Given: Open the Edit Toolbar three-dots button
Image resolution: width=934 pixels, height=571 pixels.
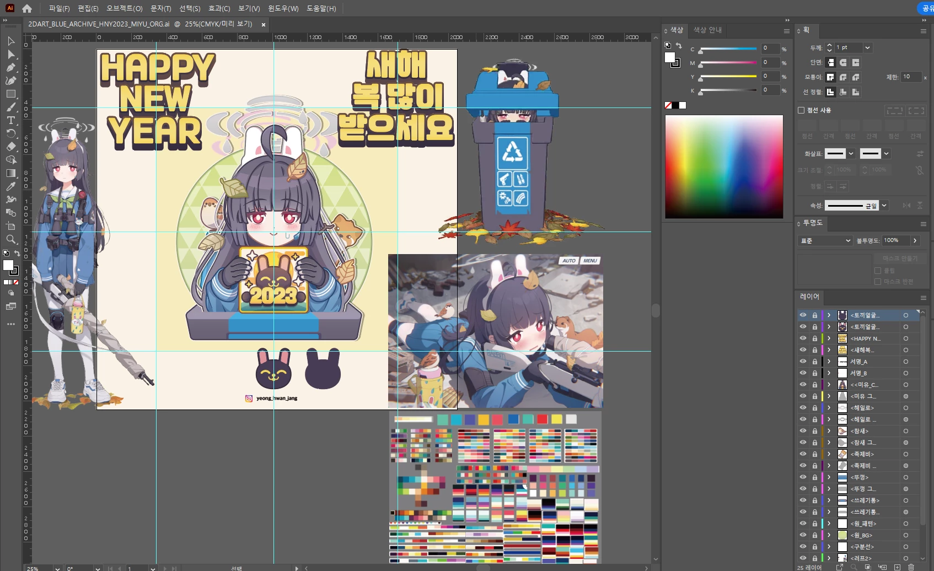Looking at the screenshot, I should coord(10,324).
